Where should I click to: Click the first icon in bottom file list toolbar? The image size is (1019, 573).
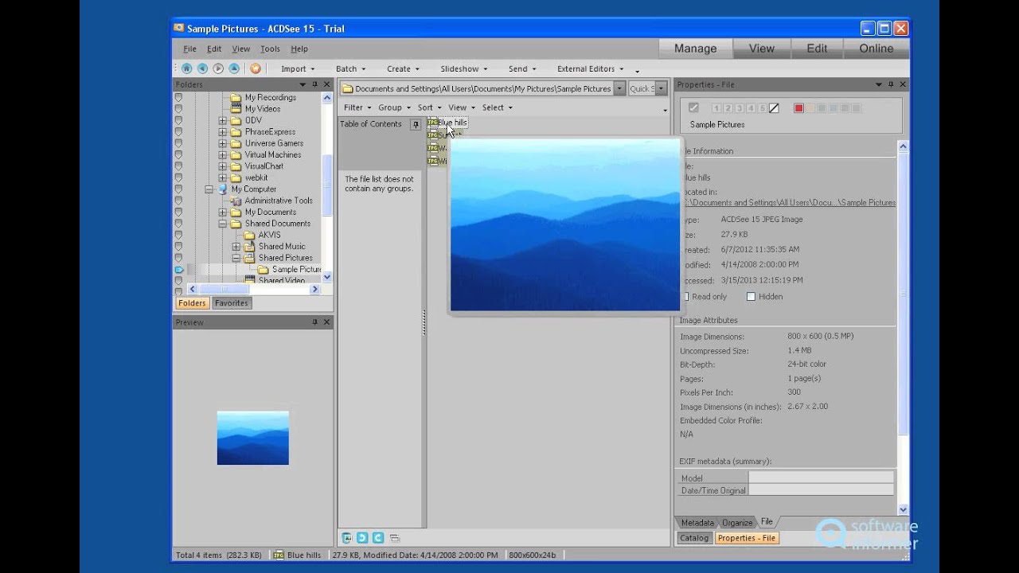point(347,538)
